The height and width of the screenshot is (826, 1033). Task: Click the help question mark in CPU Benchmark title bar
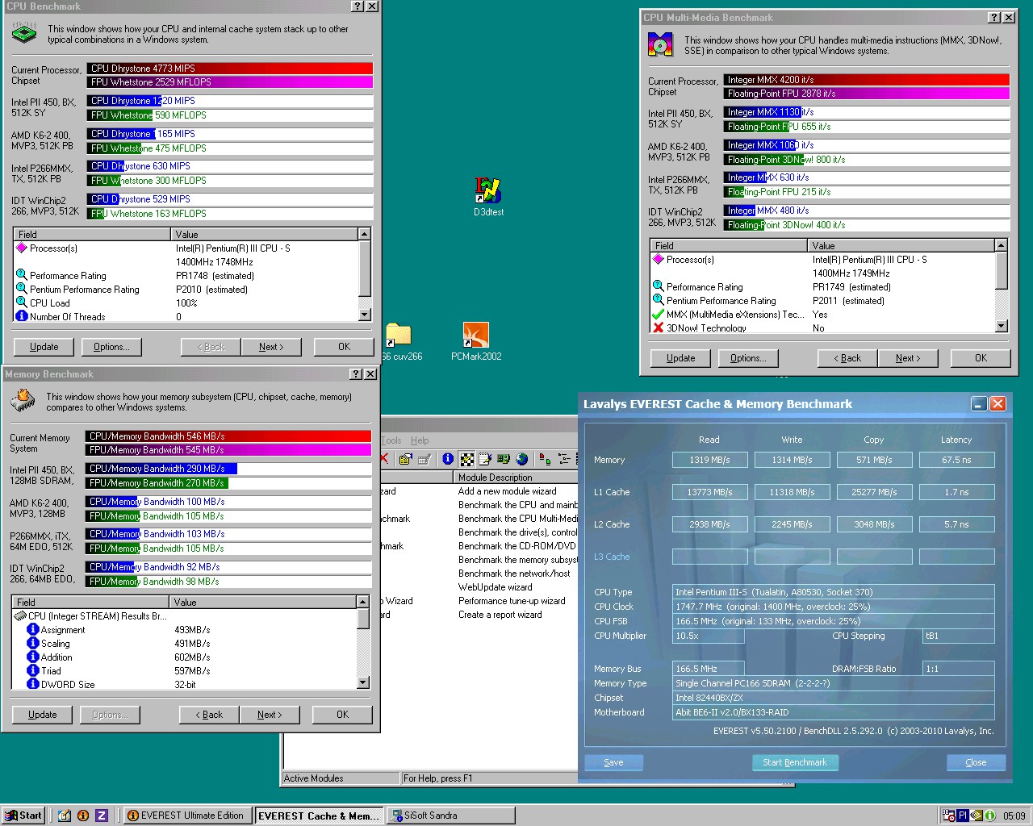click(358, 6)
